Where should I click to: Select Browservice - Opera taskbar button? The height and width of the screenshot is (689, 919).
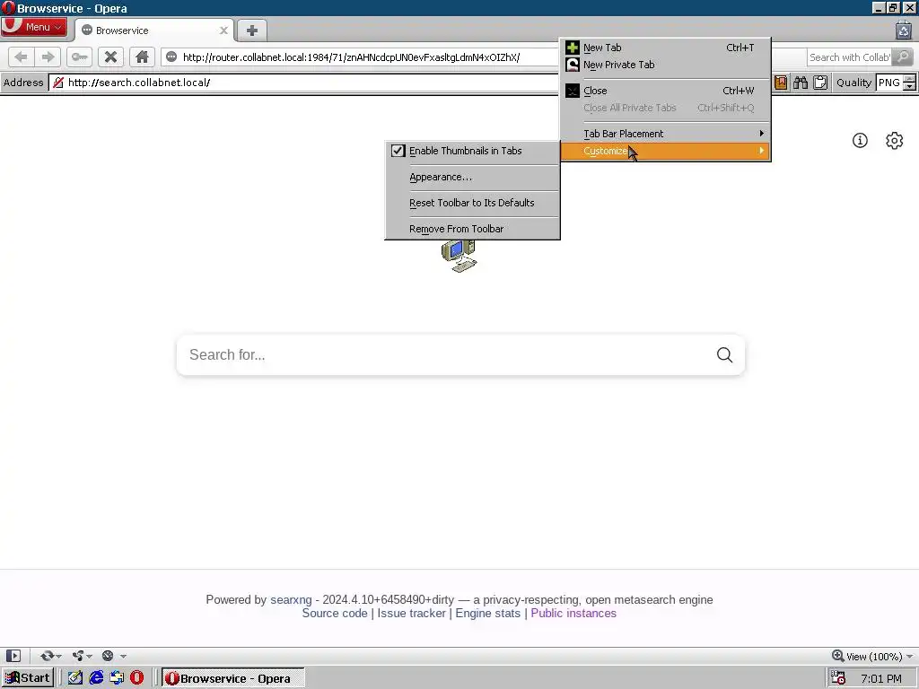[232, 678]
